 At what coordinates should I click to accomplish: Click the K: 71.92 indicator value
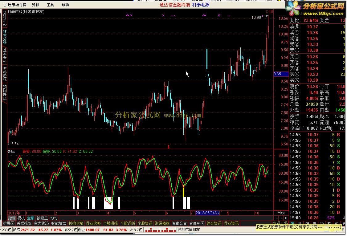point(70,152)
